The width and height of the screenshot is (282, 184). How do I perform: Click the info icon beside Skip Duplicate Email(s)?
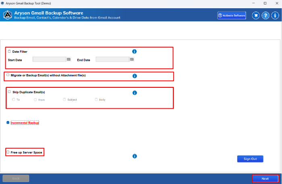pos(135,93)
